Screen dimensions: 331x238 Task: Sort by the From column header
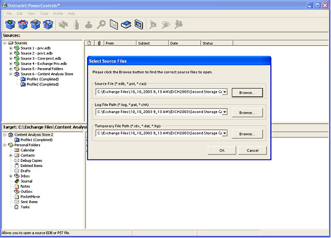click(x=120, y=43)
